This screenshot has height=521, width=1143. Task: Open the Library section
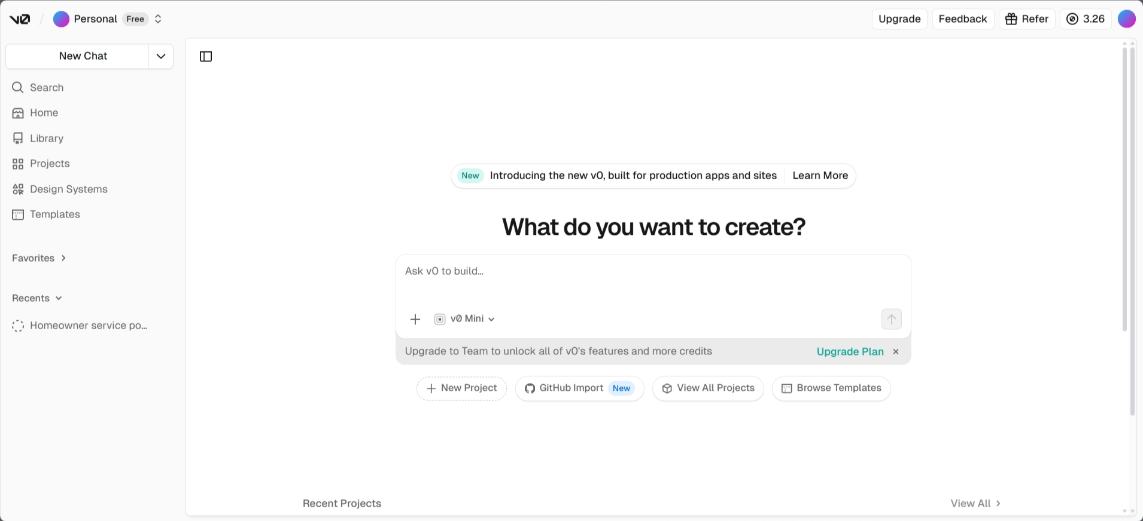coord(90,139)
